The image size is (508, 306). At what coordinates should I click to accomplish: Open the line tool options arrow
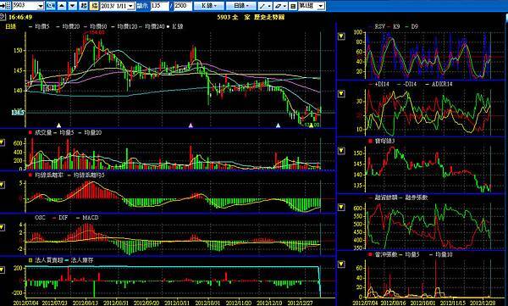[268, 6]
